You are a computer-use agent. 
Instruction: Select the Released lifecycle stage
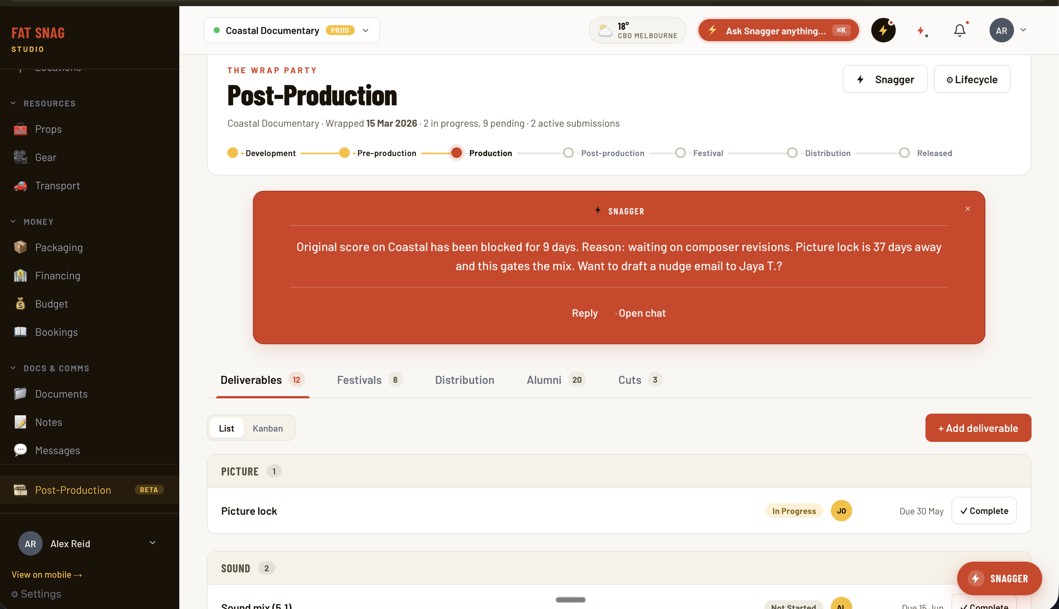pyautogui.click(x=925, y=153)
